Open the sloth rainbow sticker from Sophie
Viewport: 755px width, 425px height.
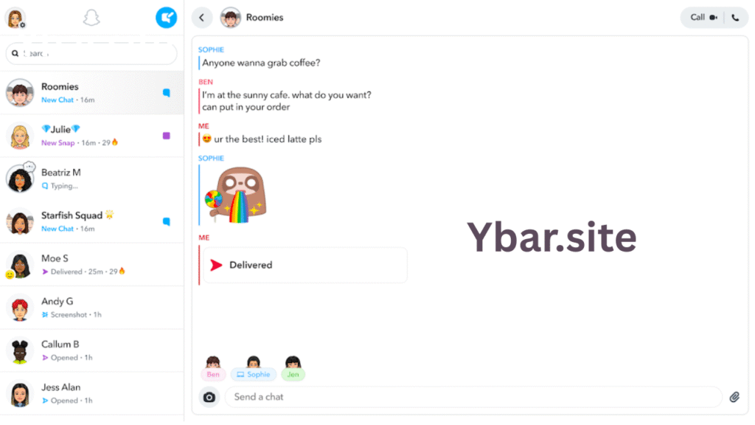click(236, 195)
